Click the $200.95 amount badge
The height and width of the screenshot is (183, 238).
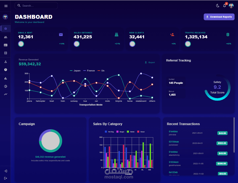tap(222, 163)
